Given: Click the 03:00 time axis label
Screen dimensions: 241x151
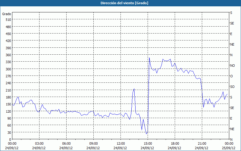Looking at the screenshot, I should pyautogui.click(x=39, y=144).
